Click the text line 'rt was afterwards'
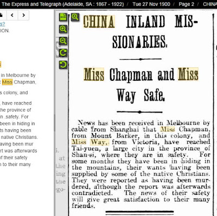217x216 pixels. click(18, 151)
